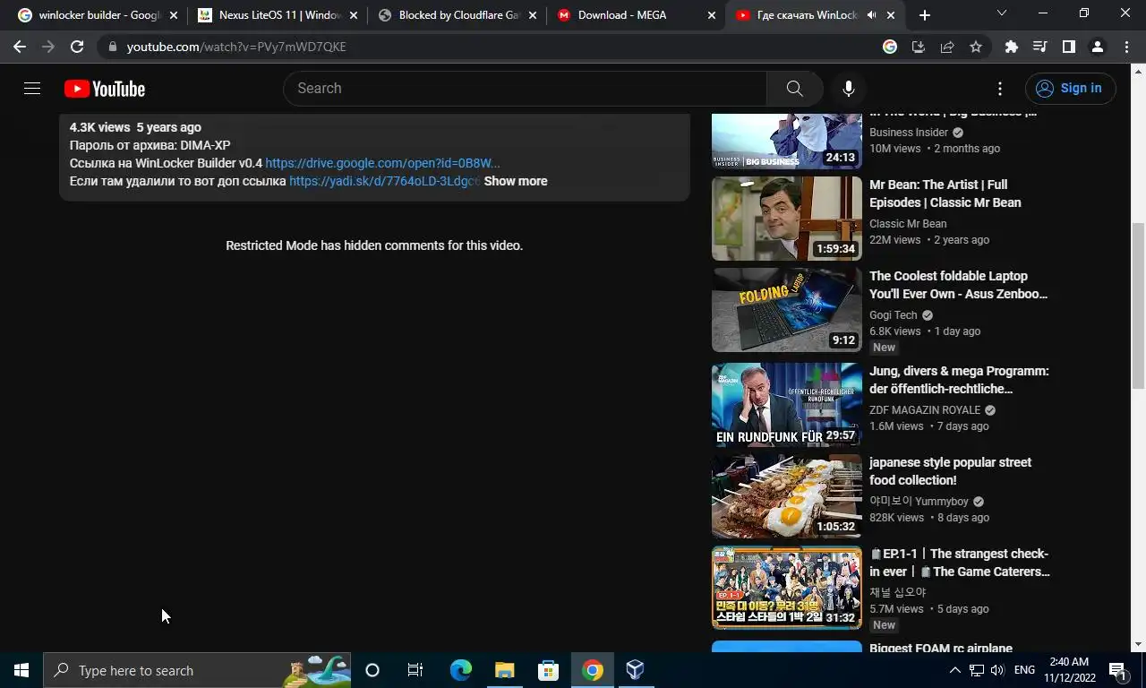Focus the YouTube search field
This screenshot has width=1146, height=688.
[x=526, y=88]
